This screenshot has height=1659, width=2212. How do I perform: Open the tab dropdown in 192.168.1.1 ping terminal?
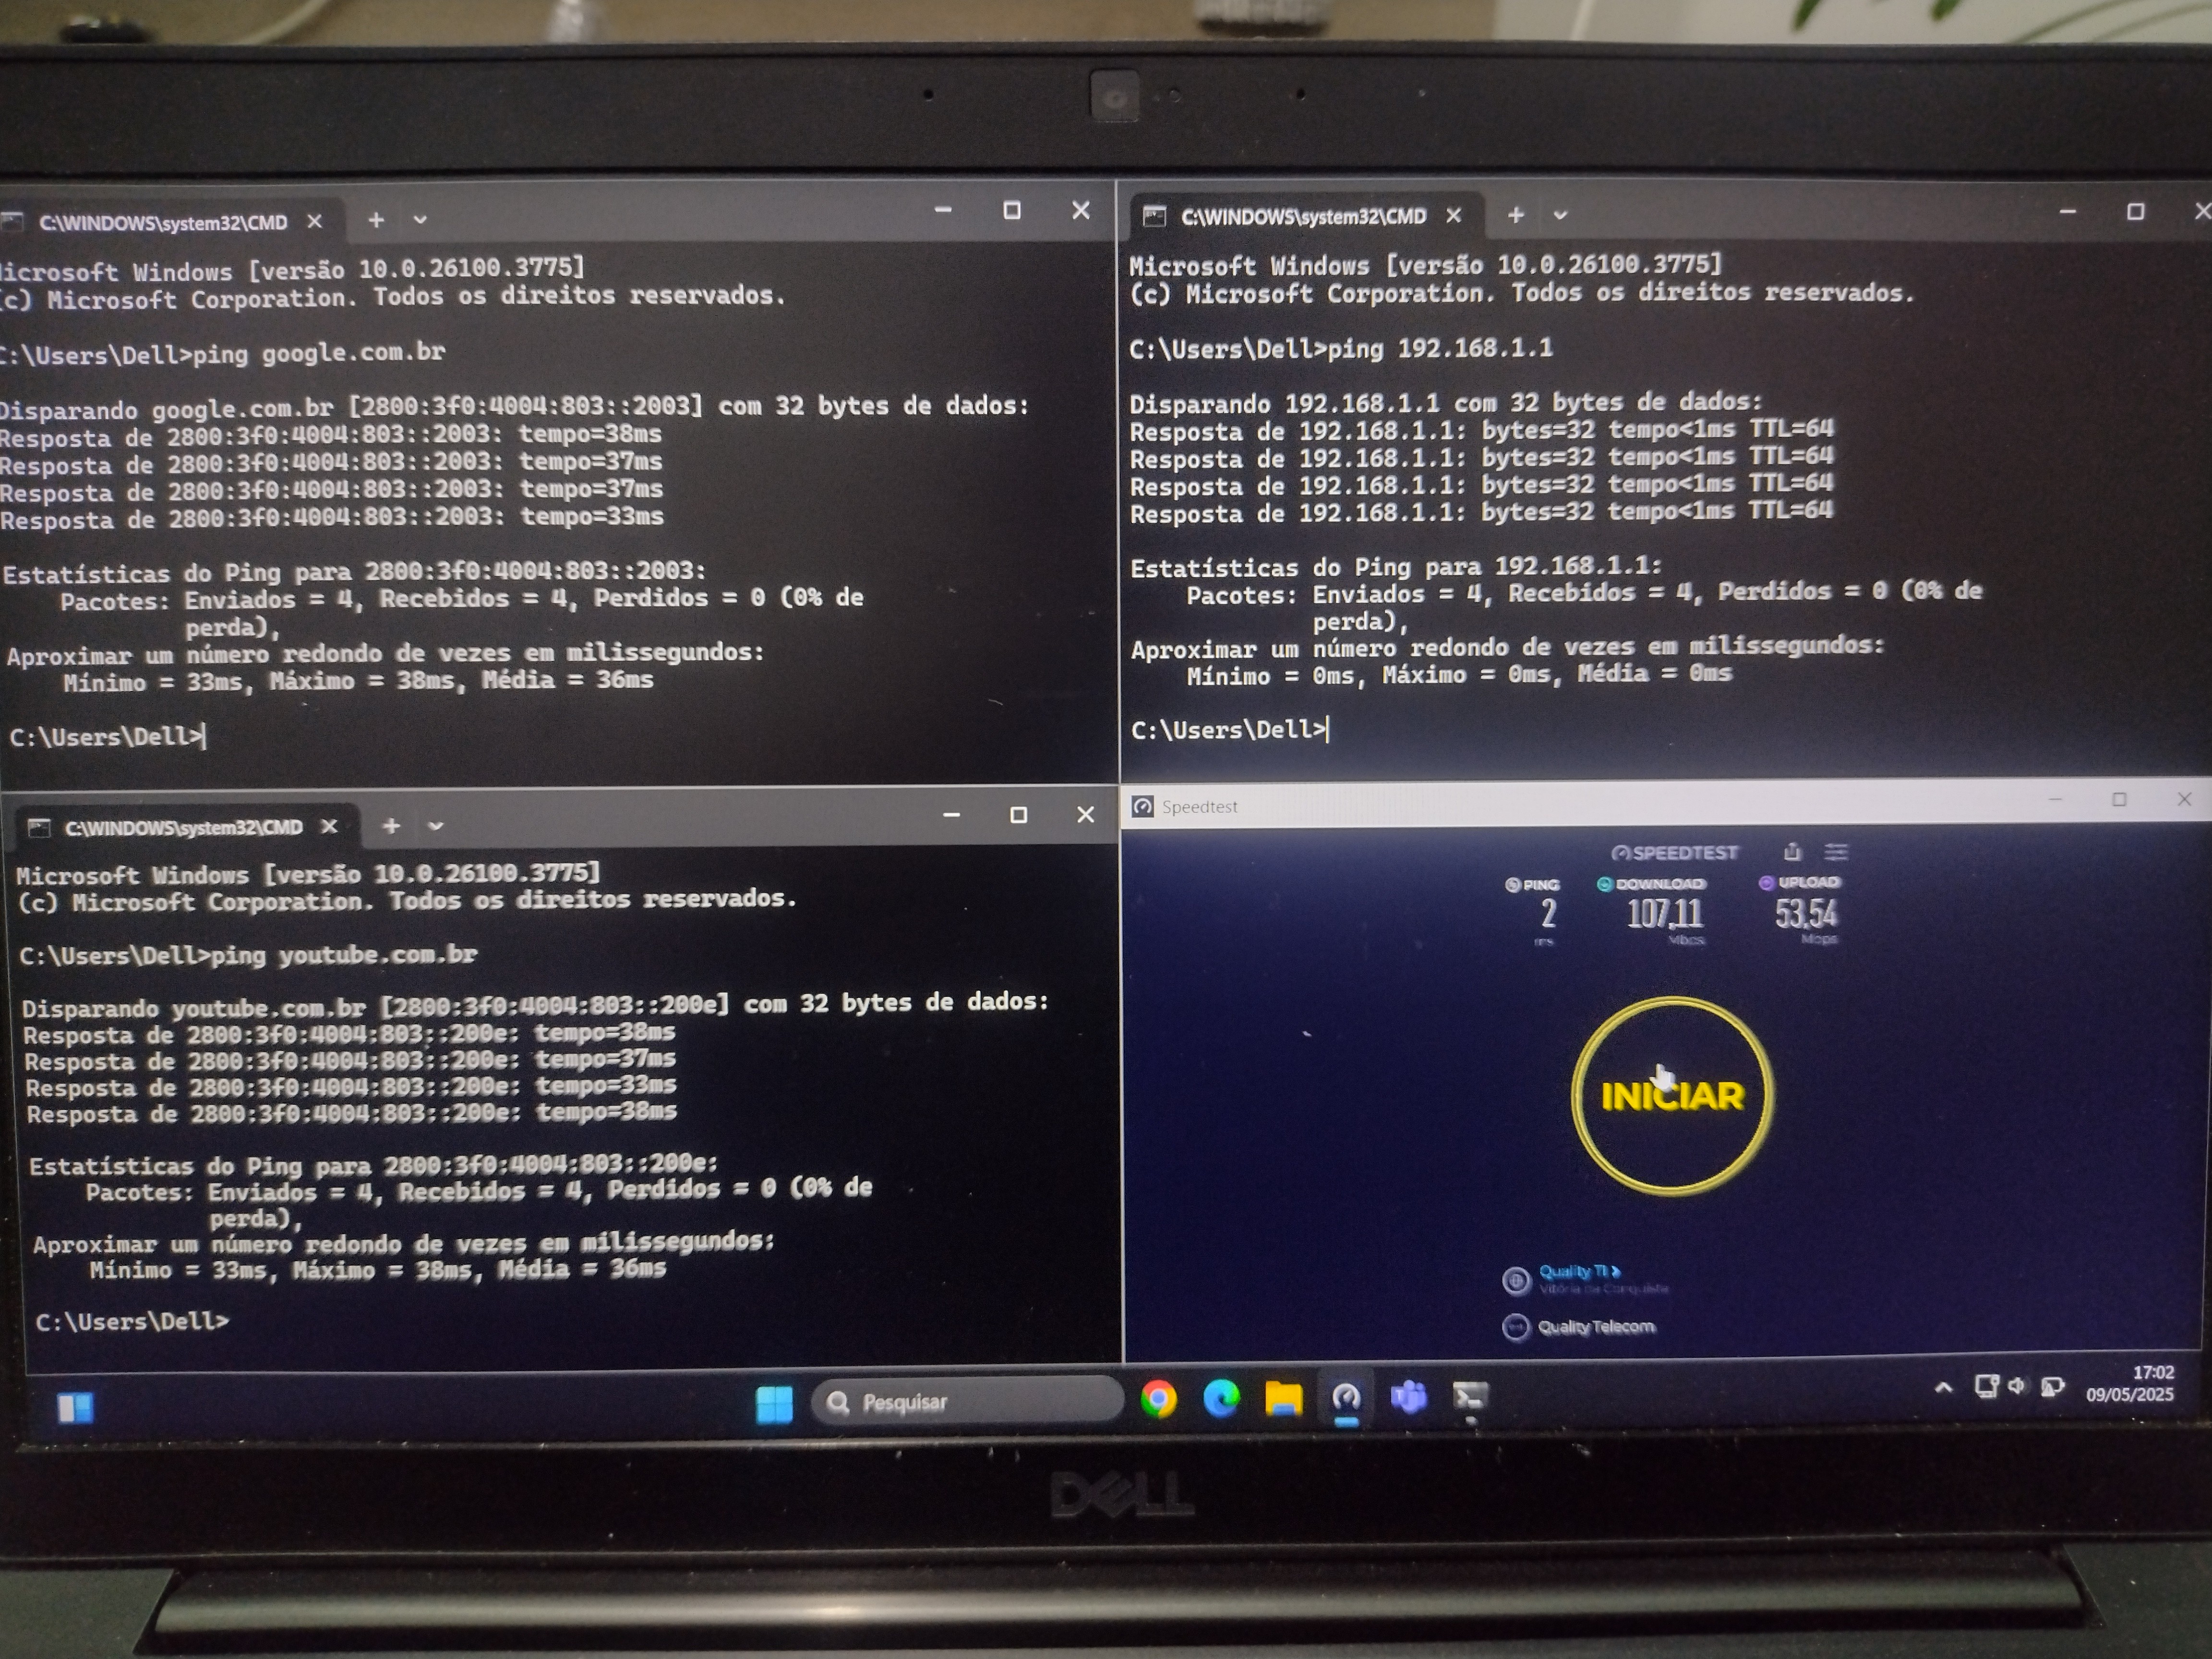coord(1560,216)
